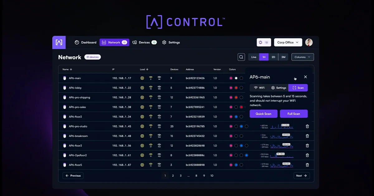
Task: Click the access point icon beside AP6-pro-shipping
Action: pos(65,97)
